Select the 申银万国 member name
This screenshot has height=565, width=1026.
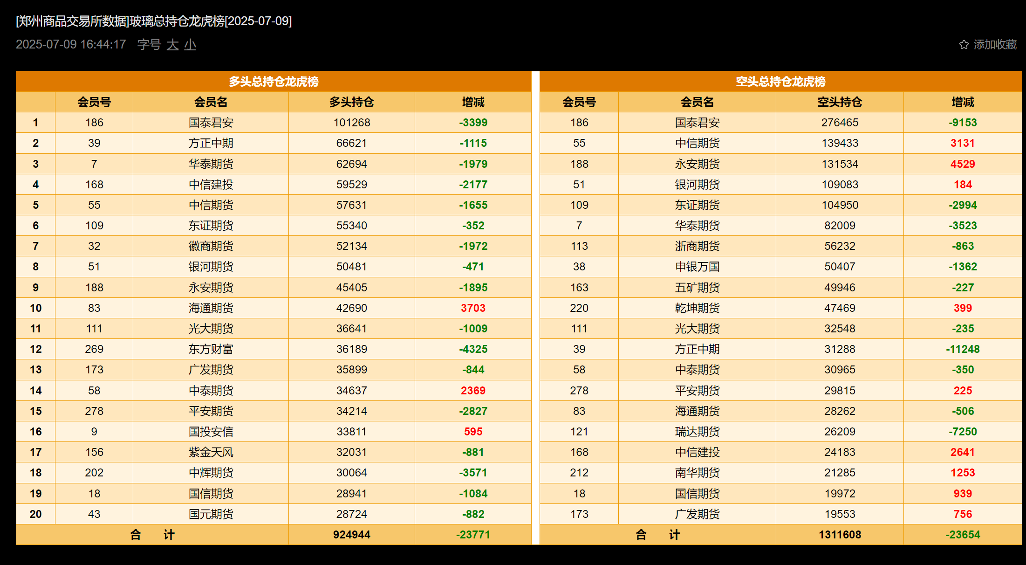(x=697, y=267)
